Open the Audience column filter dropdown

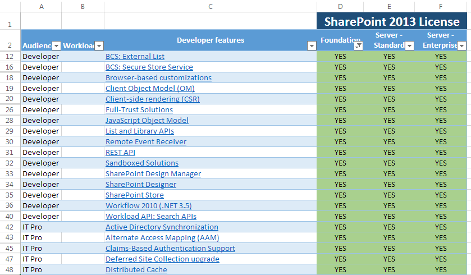[56, 45]
